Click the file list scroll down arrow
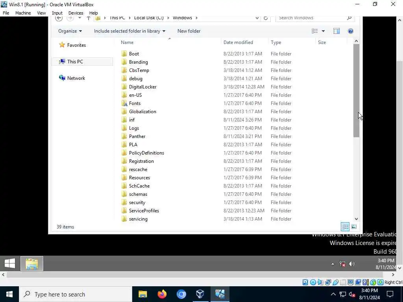The image size is (403, 302). point(356,219)
